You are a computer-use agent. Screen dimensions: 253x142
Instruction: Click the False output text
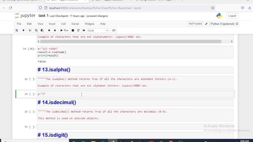[x=42, y=62]
